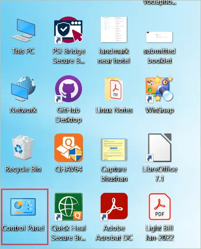Click the "This PC" label text

[x=23, y=51]
